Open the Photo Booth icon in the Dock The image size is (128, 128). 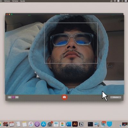(x=5, y=124)
